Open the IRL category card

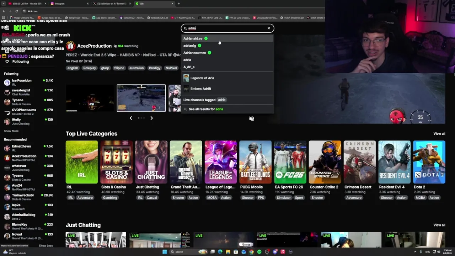pos(82,162)
